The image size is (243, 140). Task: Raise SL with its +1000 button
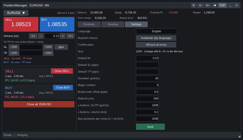click(48, 47)
